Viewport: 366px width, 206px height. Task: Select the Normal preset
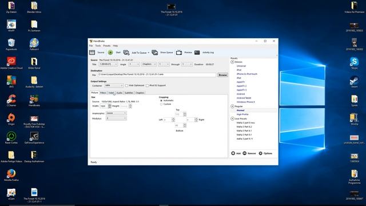point(240,110)
